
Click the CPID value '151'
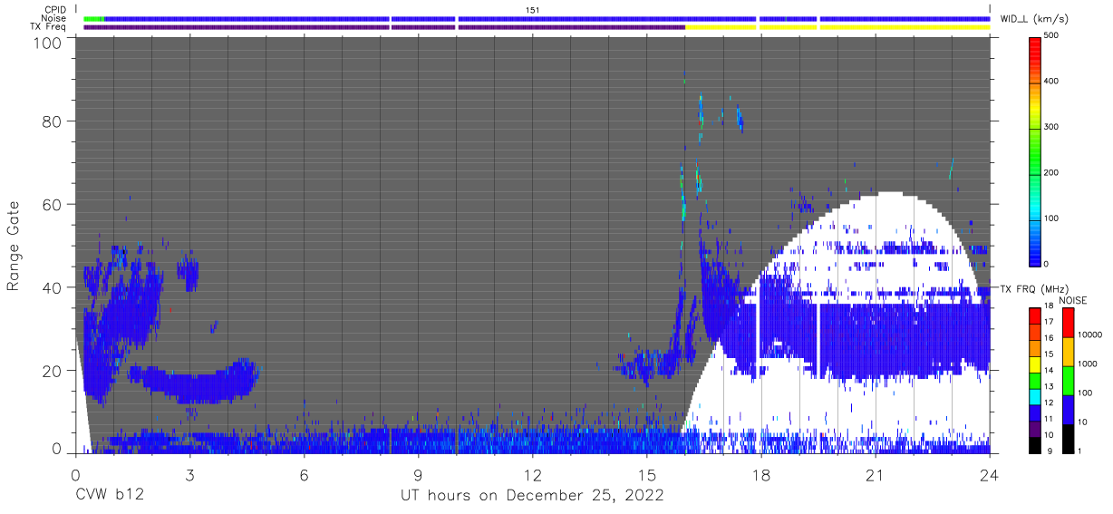533,10
